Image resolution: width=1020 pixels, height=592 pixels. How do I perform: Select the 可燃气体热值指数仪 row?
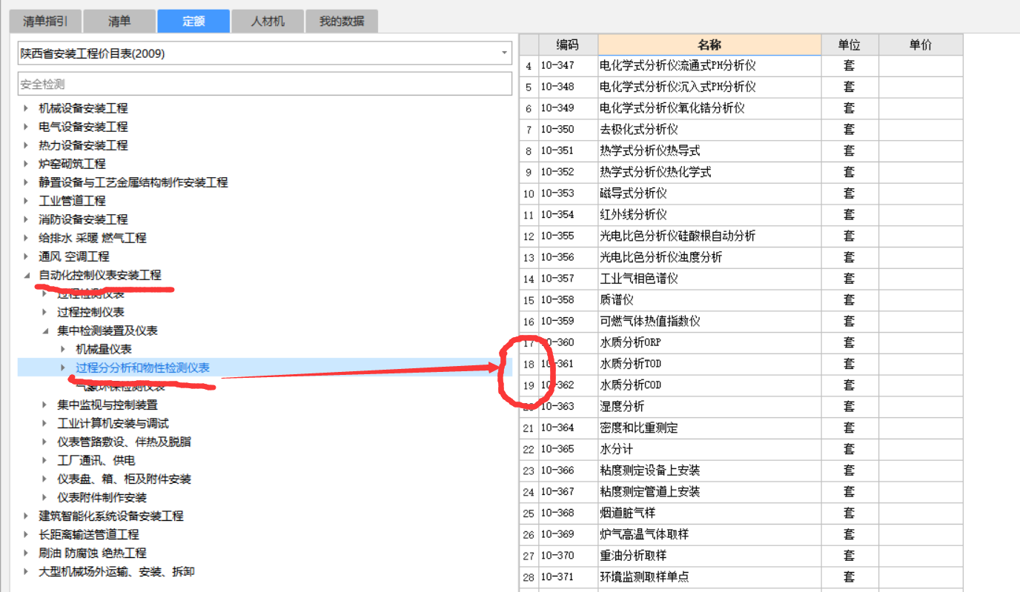741,322
